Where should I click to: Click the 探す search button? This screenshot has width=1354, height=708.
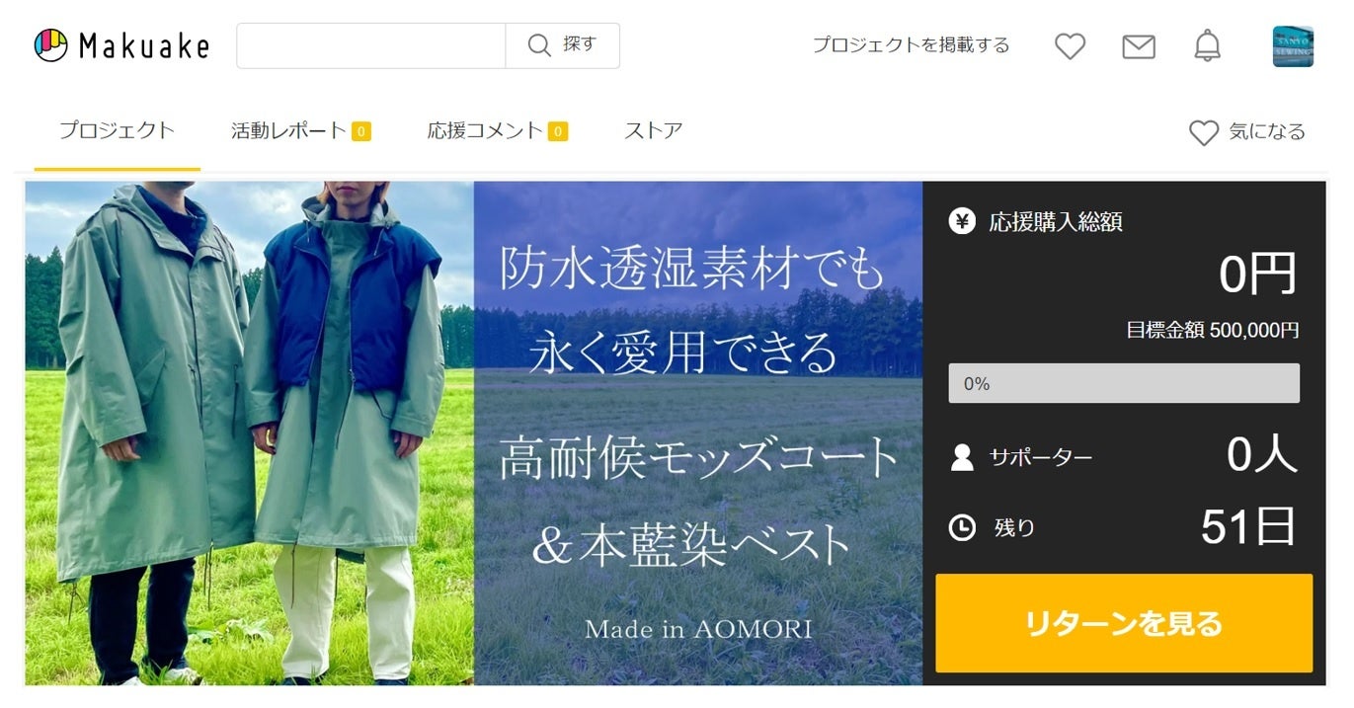pyautogui.click(x=563, y=45)
